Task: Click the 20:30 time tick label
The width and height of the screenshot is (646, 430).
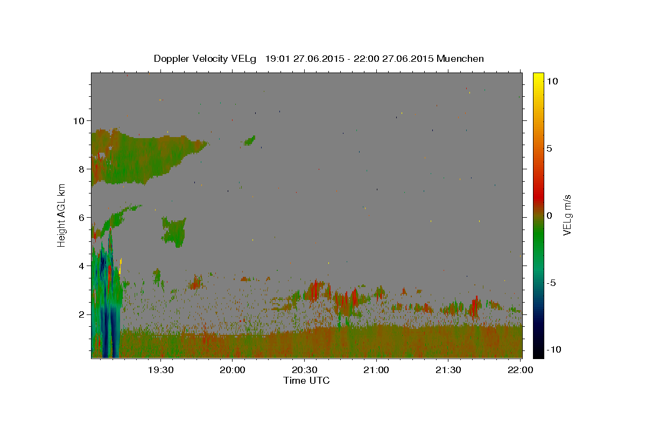Action: coord(304,370)
